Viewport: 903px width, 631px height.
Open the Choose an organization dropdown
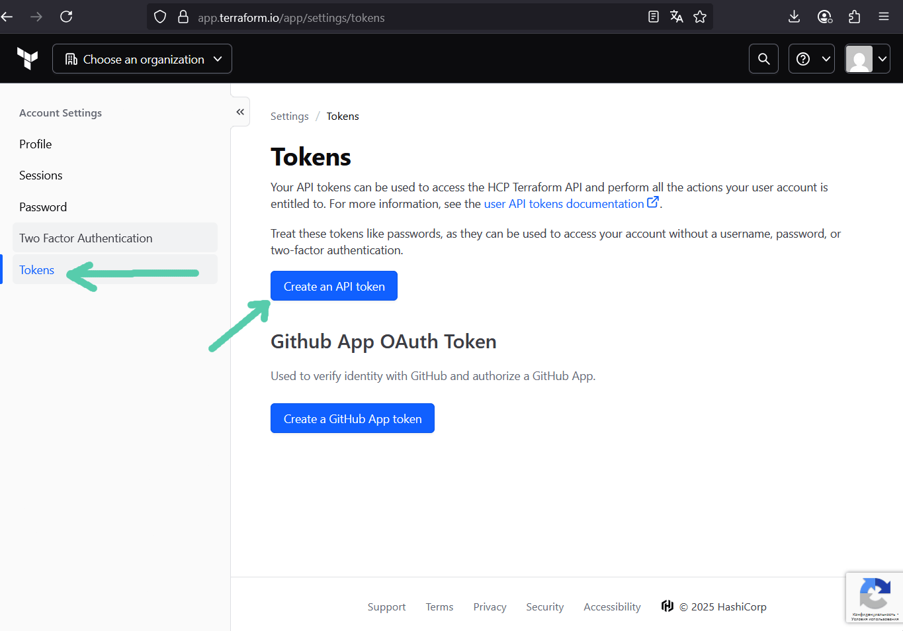coord(142,59)
